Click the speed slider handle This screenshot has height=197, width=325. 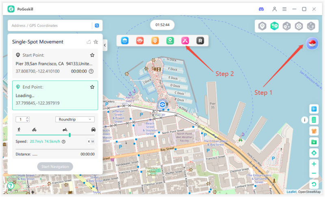click(70, 135)
